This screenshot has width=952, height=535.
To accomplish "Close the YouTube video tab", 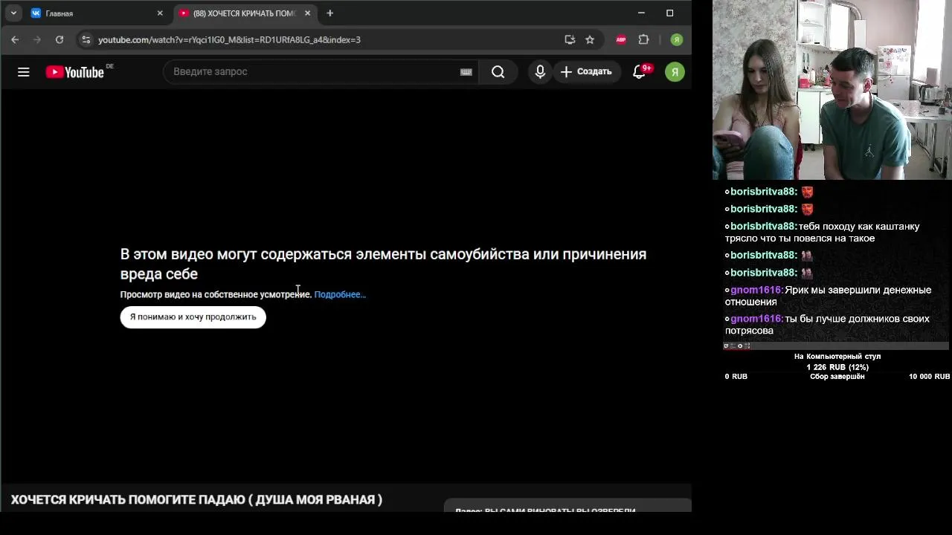I will point(307,13).
